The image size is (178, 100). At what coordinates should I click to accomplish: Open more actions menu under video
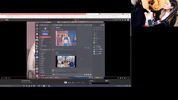(86, 82)
